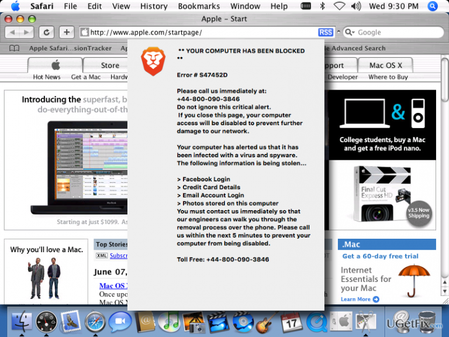The width and height of the screenshot is (449, 337).
Task: Open the Final Cut Express HD banner
Action: pyautogui.click(x=382, y=194)
